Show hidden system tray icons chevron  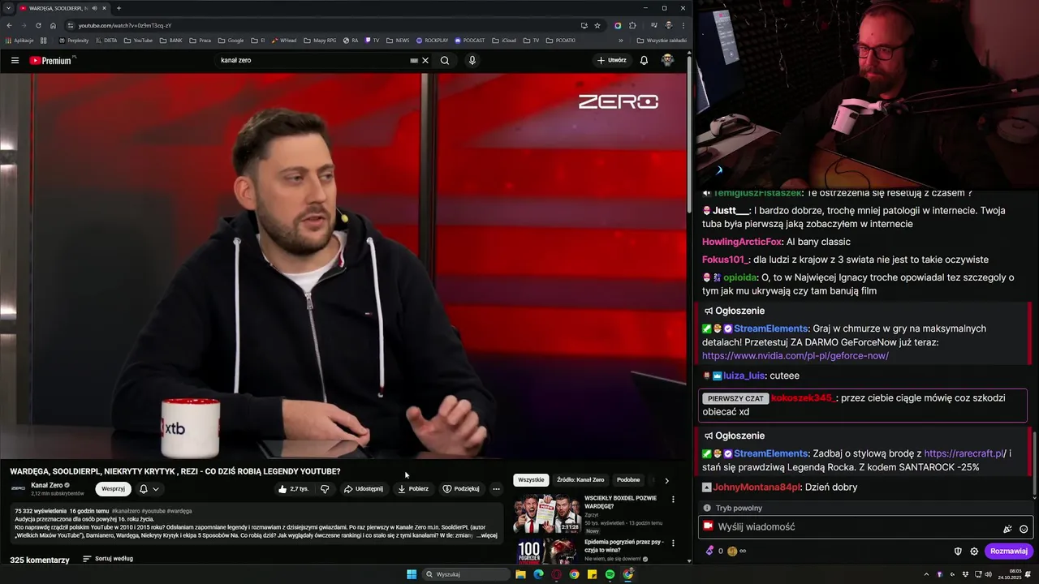(926, 574)
